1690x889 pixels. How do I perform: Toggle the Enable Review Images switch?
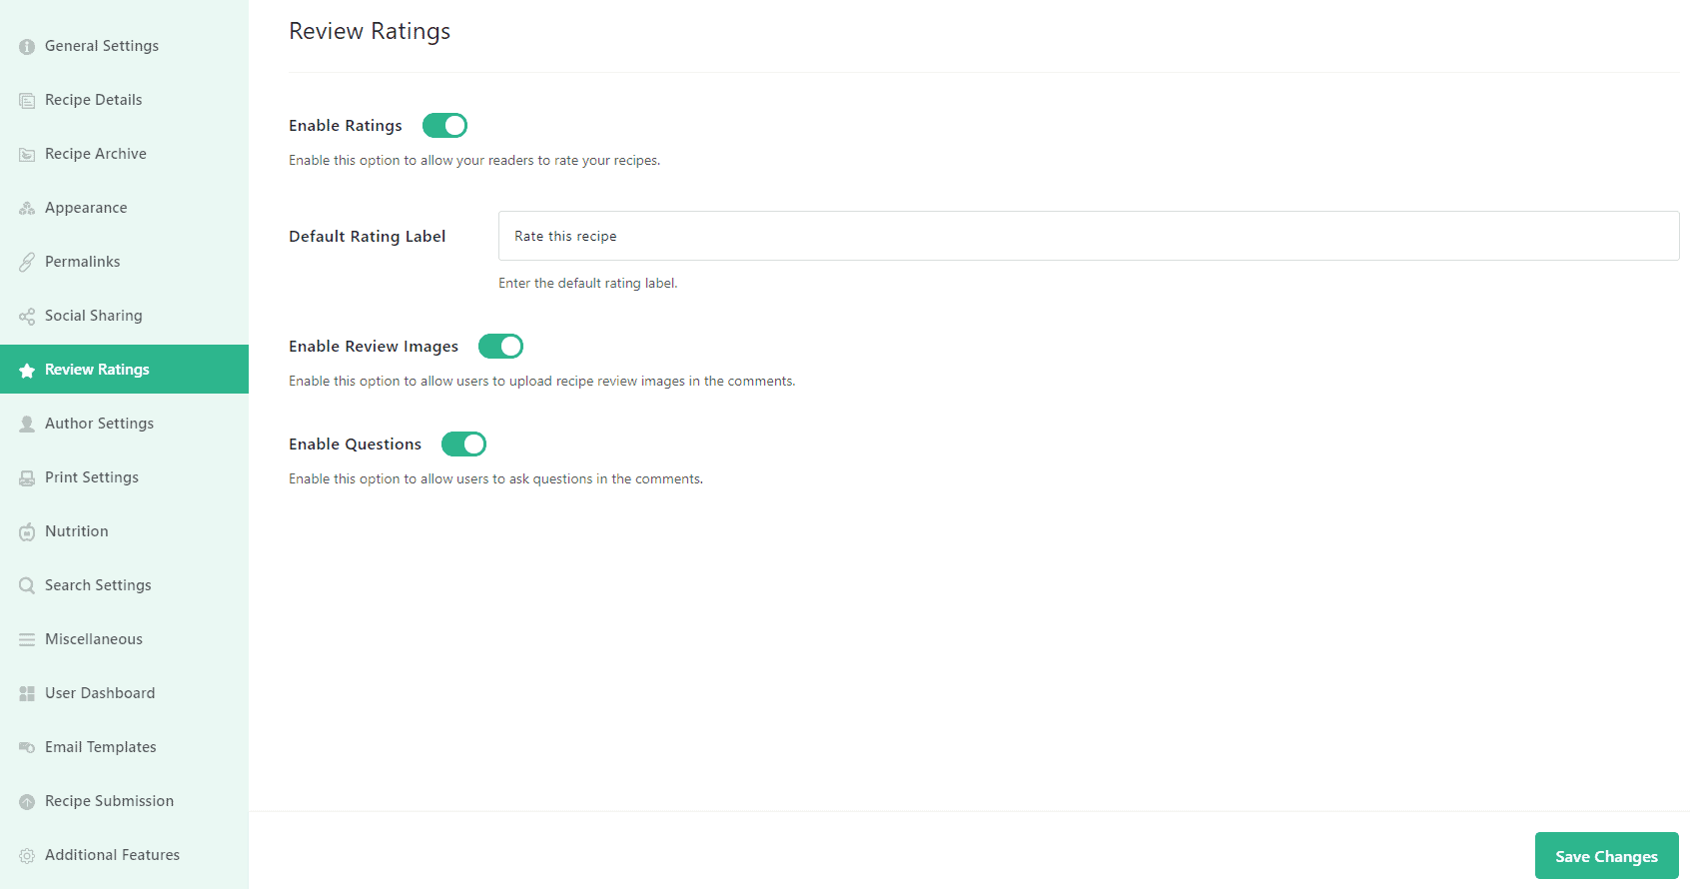coord(500,347)
